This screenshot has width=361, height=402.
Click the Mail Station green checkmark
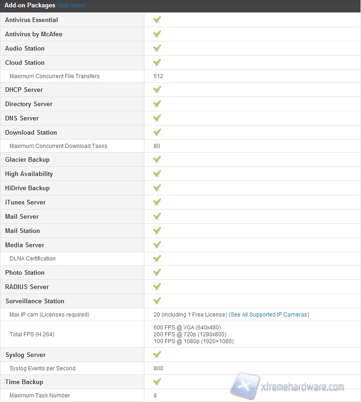(x=157, y=231)
